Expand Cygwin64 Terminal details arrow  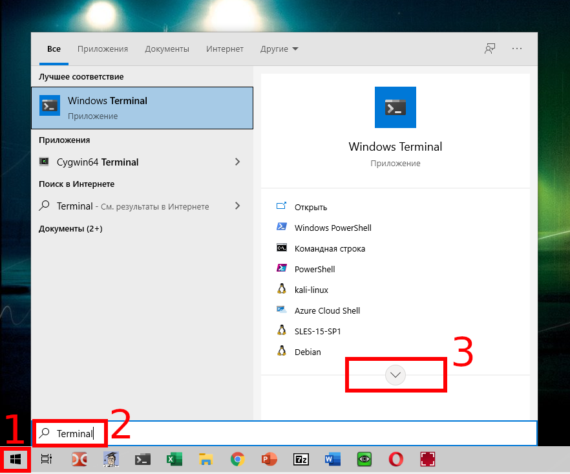(x=237, y=162)
